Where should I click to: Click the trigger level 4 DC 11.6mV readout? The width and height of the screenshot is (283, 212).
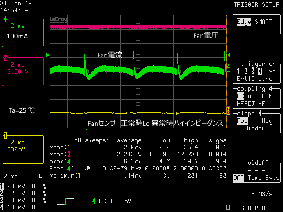click(x=111, y=201)
